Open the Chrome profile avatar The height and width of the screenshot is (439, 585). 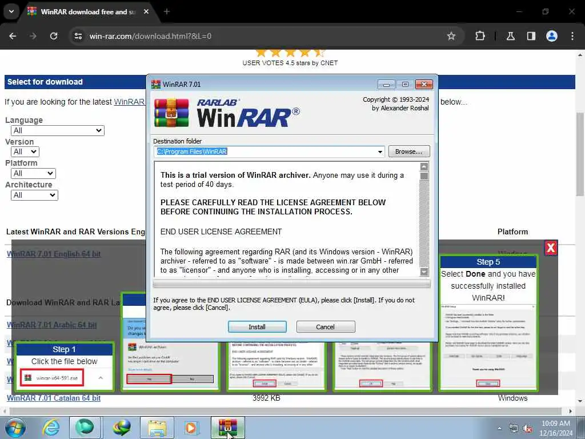point(552,36)
